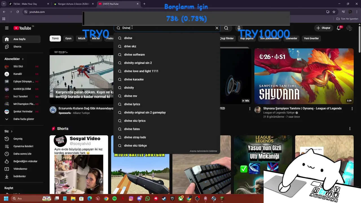This screenshot has width=361, height=203.
Task: Open Şevkat Yerimdar channel
Action: coord(21,111)
